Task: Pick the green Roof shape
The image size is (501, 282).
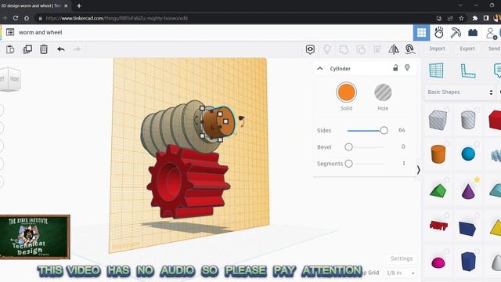Action: tap(438, 190)
